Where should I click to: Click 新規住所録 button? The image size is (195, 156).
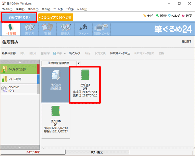click(9, 53)
